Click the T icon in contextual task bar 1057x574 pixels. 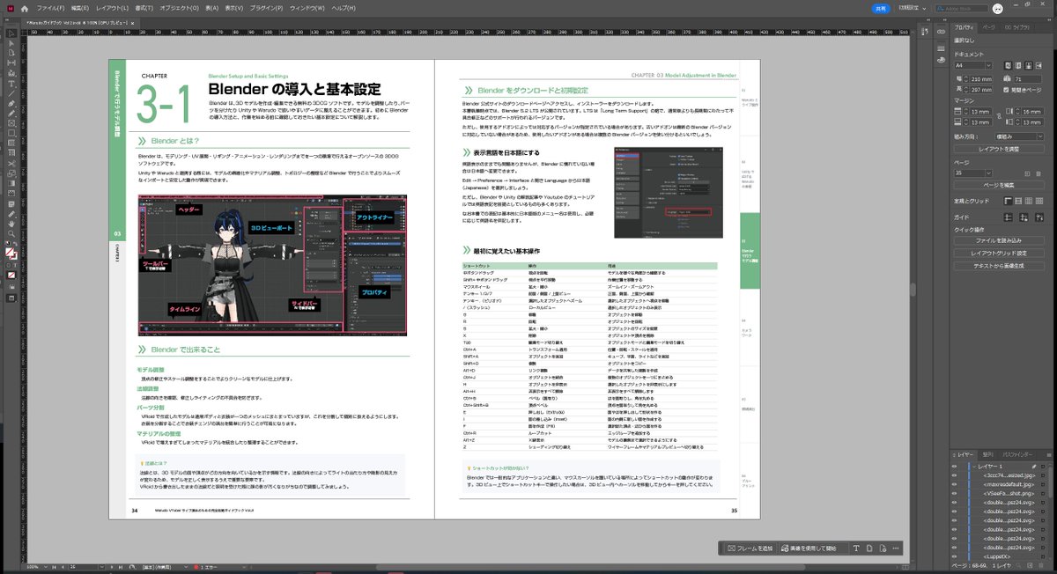point(856,548)
